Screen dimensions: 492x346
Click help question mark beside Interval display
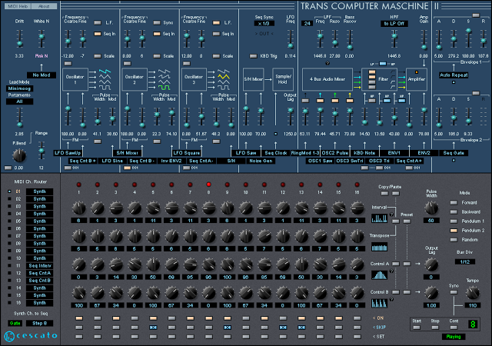pyautogui.click(x=391, y=215)
